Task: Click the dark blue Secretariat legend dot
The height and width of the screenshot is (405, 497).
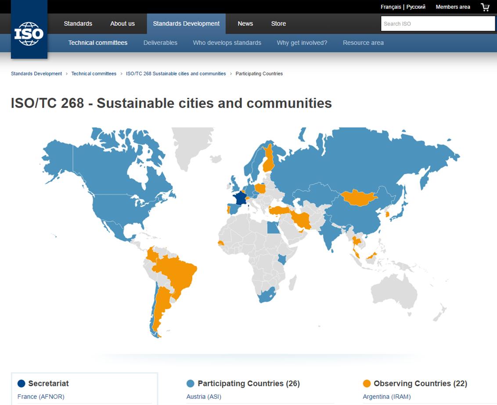Action: [22, 383]
